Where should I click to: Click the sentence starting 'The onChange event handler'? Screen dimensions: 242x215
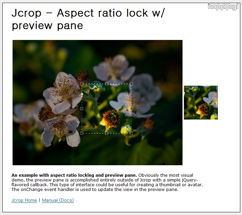coord(95,190)
